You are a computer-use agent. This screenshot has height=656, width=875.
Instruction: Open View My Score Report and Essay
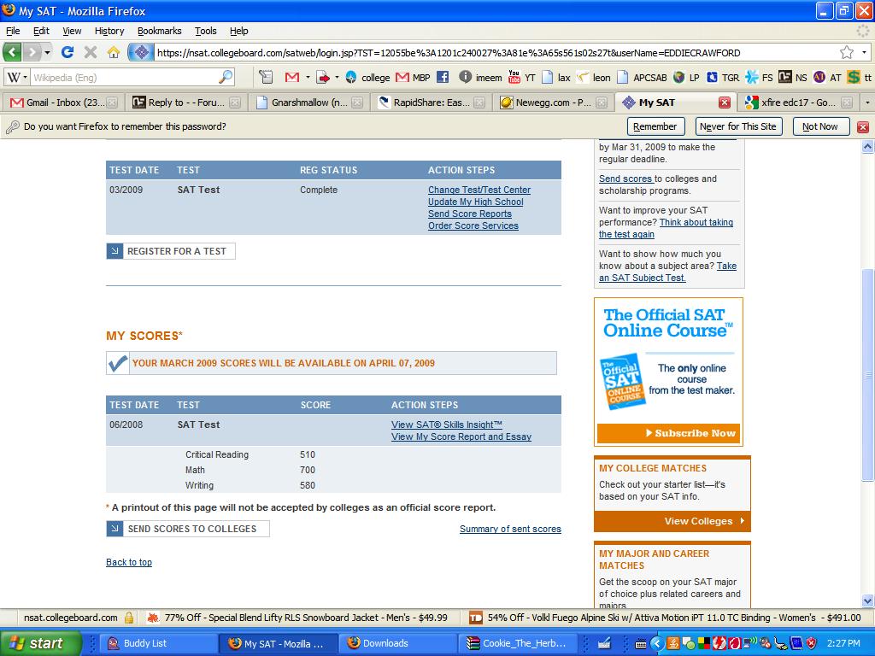coord(461,436)
